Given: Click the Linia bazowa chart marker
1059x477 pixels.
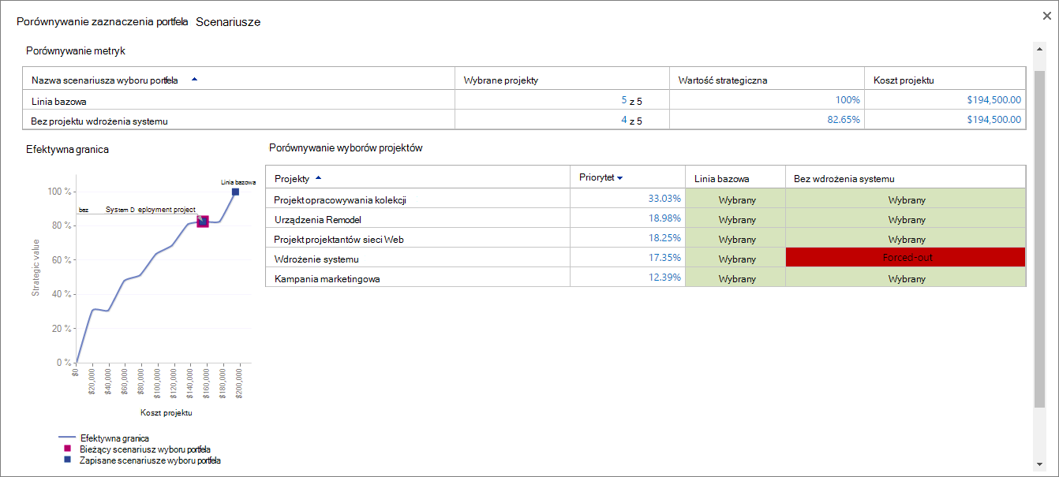Looking at the screenshot, I should 235,192.
